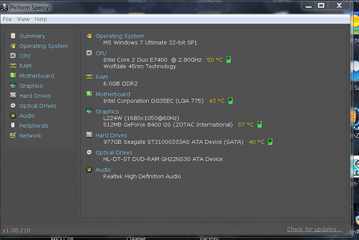Click 'MS Windows 7 Ultimate 32-bit SP1' text

(150, 43)
